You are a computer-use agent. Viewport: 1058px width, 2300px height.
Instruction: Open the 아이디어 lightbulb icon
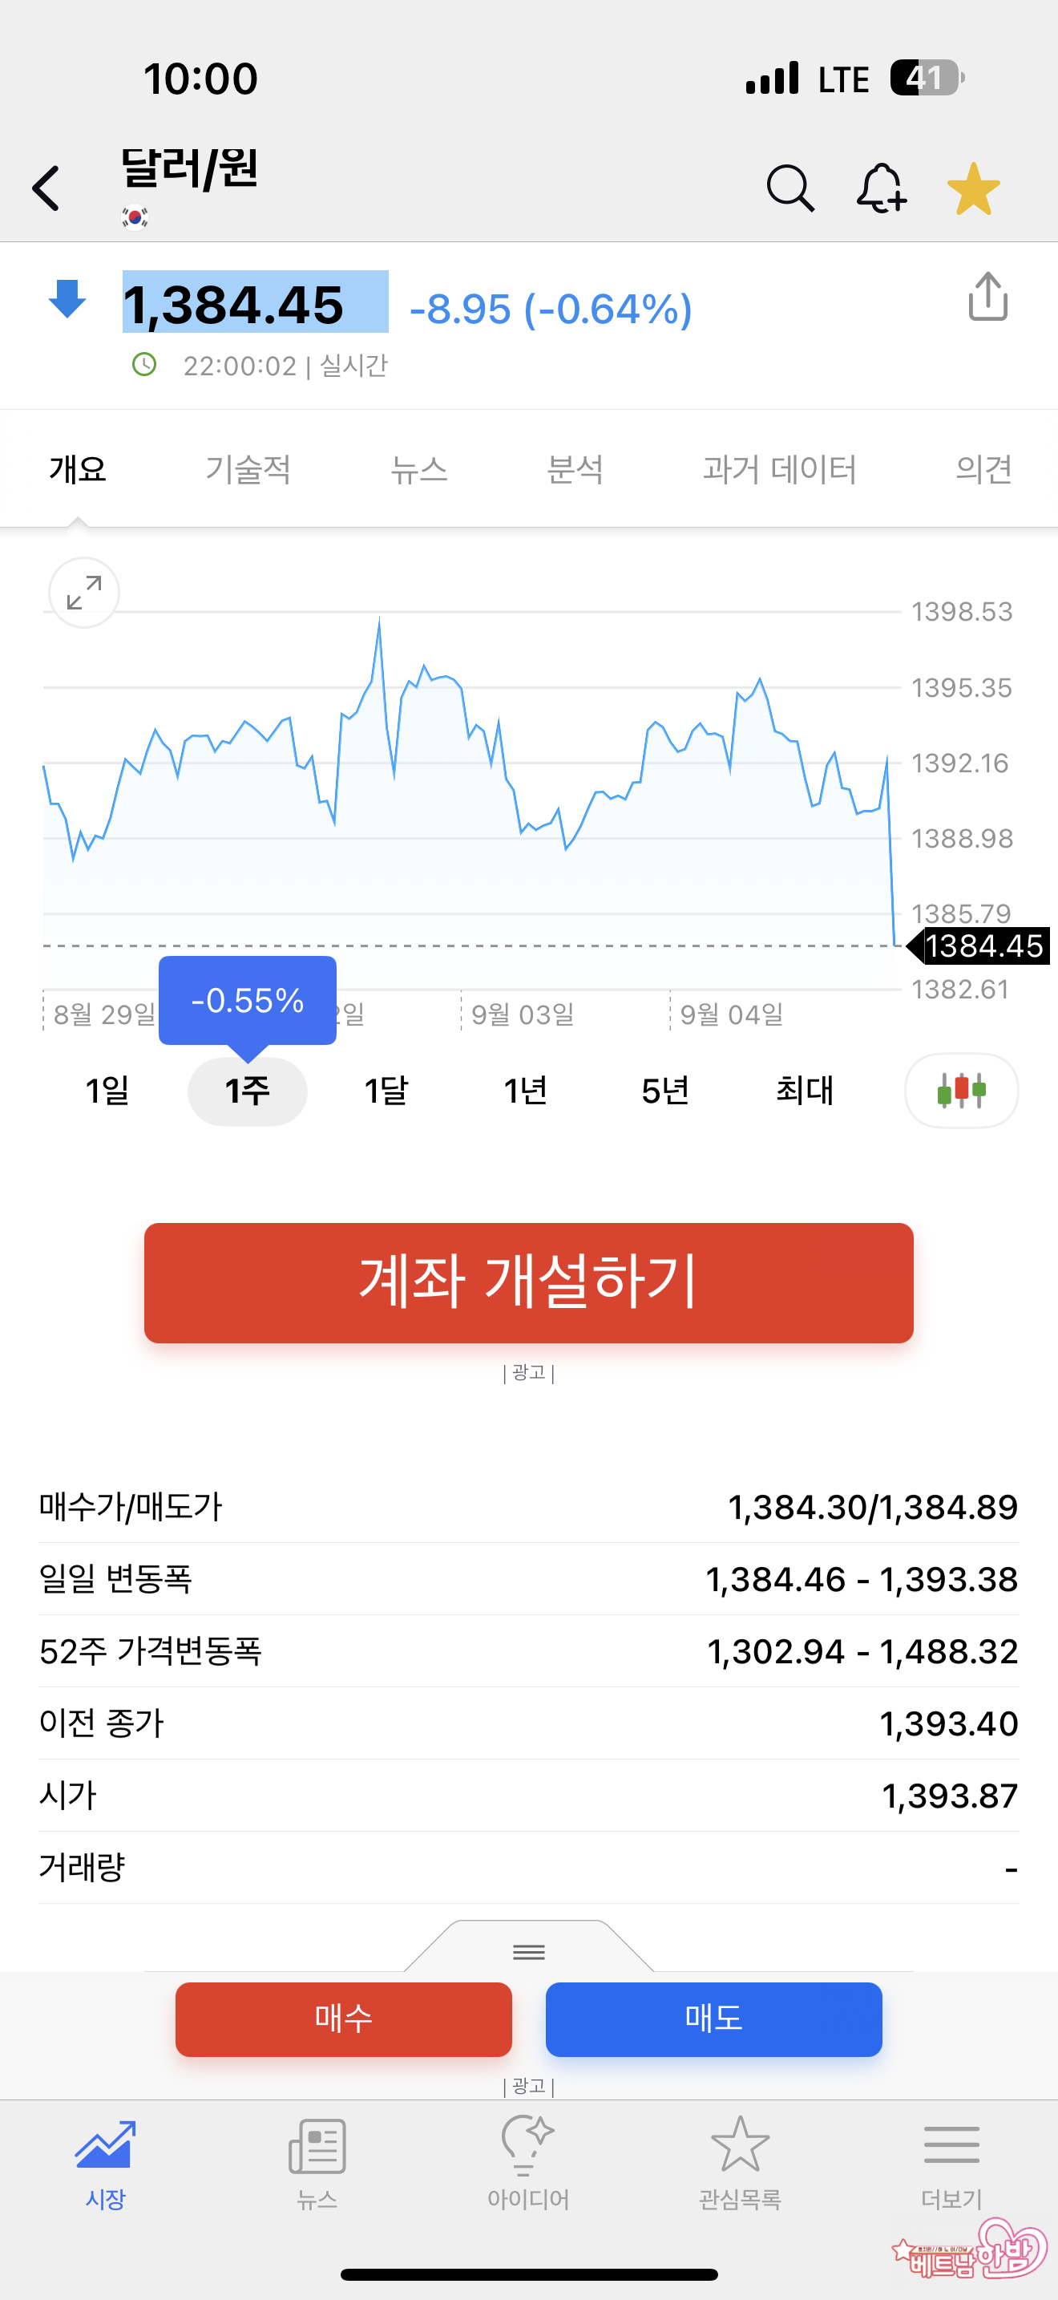coord(528,2157)
